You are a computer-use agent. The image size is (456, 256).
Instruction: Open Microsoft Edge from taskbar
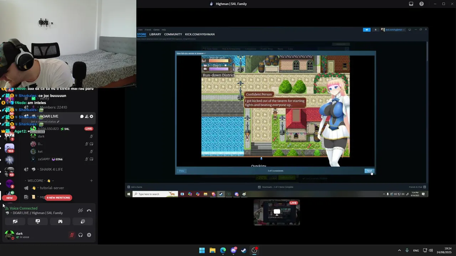[x=223, y=250]
